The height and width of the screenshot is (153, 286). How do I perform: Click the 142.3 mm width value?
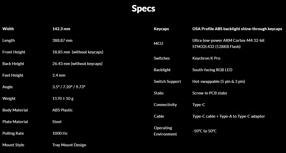[x=61, y=29]
